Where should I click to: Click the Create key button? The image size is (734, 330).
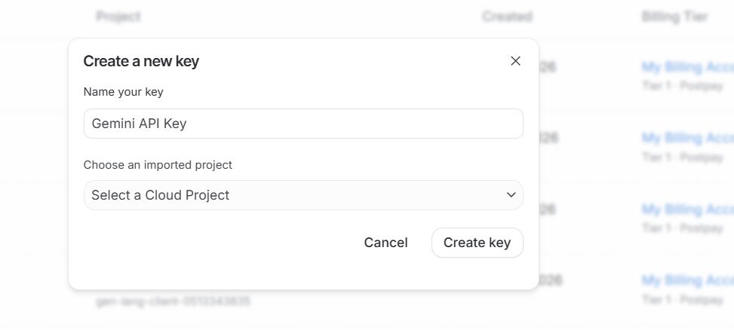pos(477,243)
